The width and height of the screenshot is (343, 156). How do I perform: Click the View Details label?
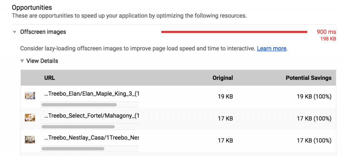pyautogui.click(x=42, y=61)
